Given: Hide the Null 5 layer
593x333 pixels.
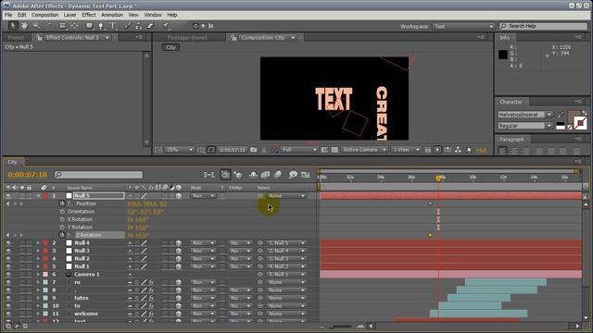Looking at the screenshot, I should point(8,196).
